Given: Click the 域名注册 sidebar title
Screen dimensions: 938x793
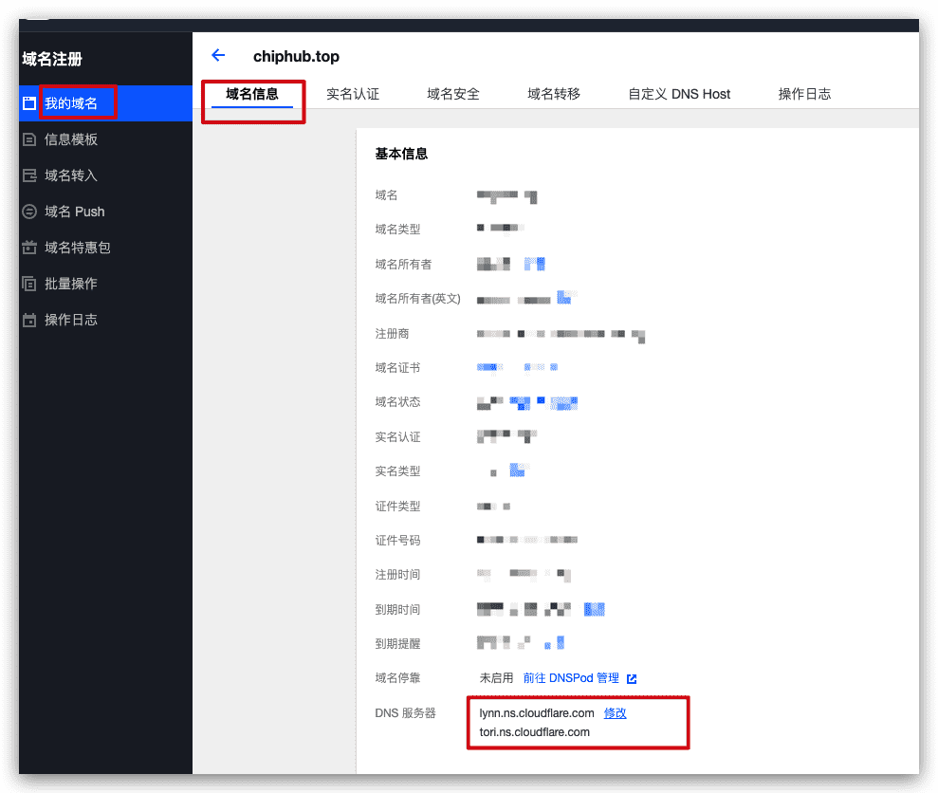Looking at the screenshot, I should point(52,59).
